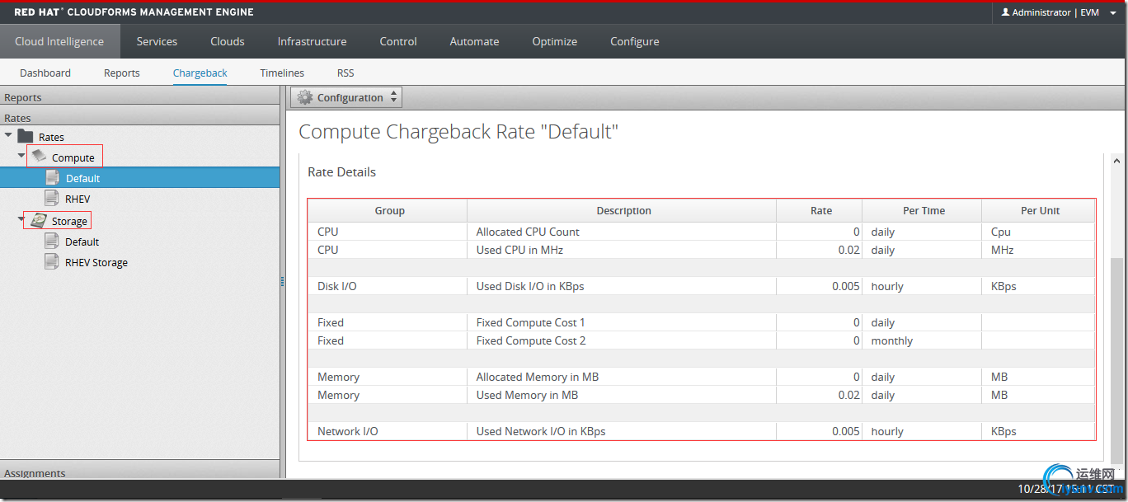Image resolution: width=1128 pixels, height=502 pixels.
Task: Click the Rates folder icon in tree
Action: [x=26, y=136]
